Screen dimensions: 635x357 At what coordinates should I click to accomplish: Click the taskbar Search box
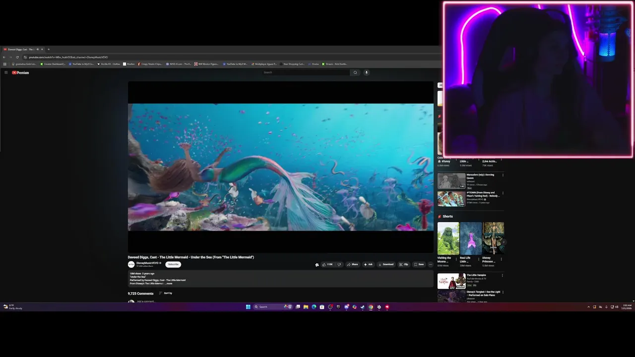tap(273, 307)
